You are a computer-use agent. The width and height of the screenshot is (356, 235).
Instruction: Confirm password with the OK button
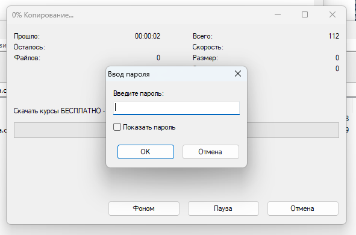tap(146, 152)
